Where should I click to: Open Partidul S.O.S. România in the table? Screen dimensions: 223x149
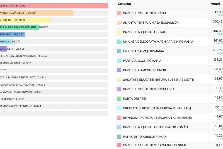click(142, 61)
